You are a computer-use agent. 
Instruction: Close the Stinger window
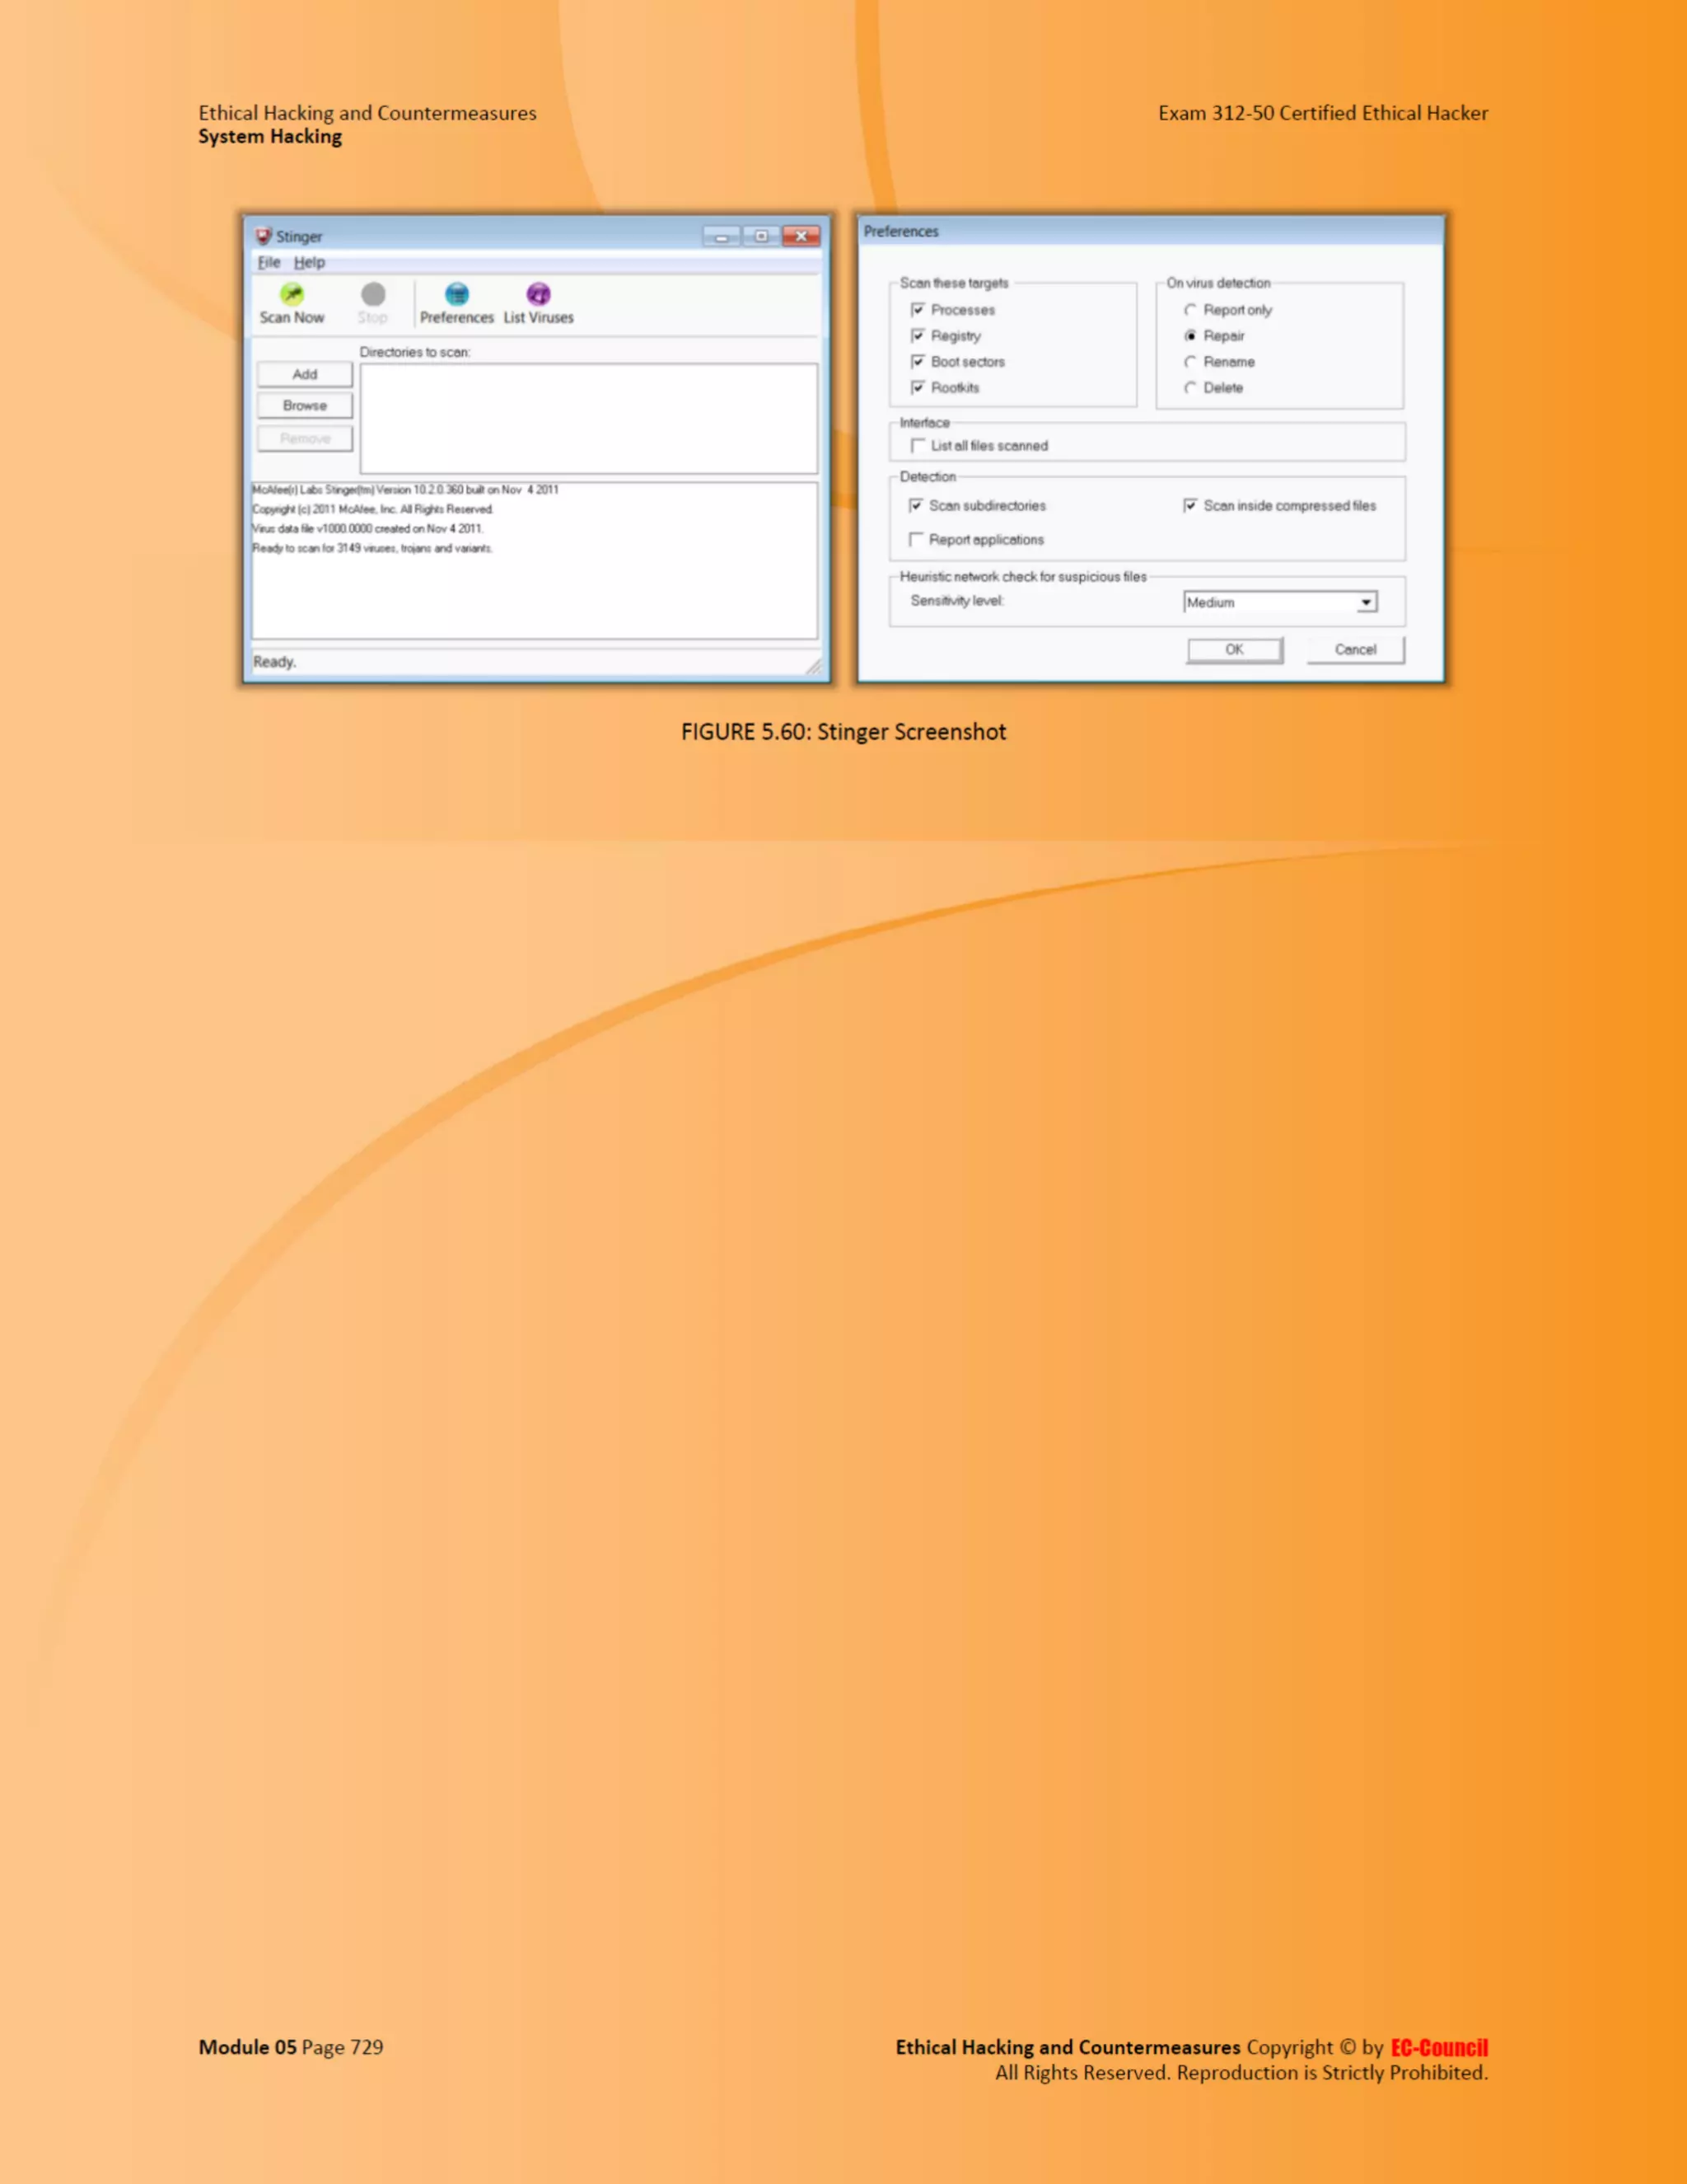click(801, 236)
